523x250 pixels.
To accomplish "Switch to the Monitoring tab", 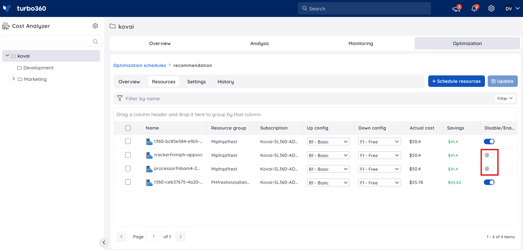I will pos(361,43).
